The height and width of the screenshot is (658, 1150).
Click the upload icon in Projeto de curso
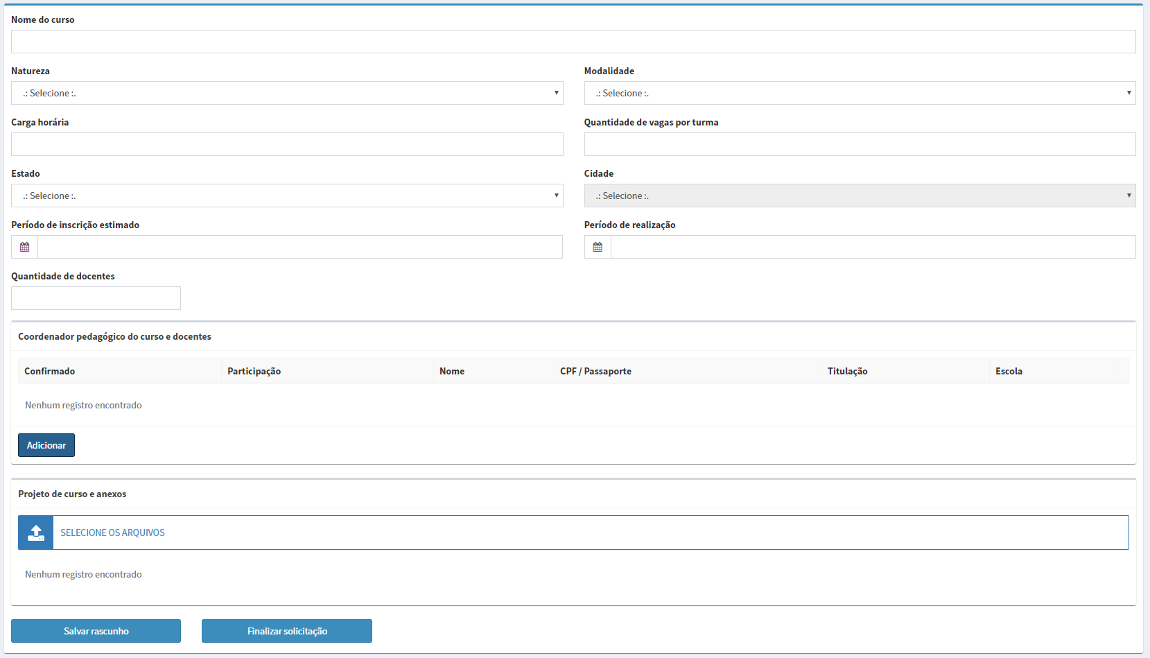point(36,533)
